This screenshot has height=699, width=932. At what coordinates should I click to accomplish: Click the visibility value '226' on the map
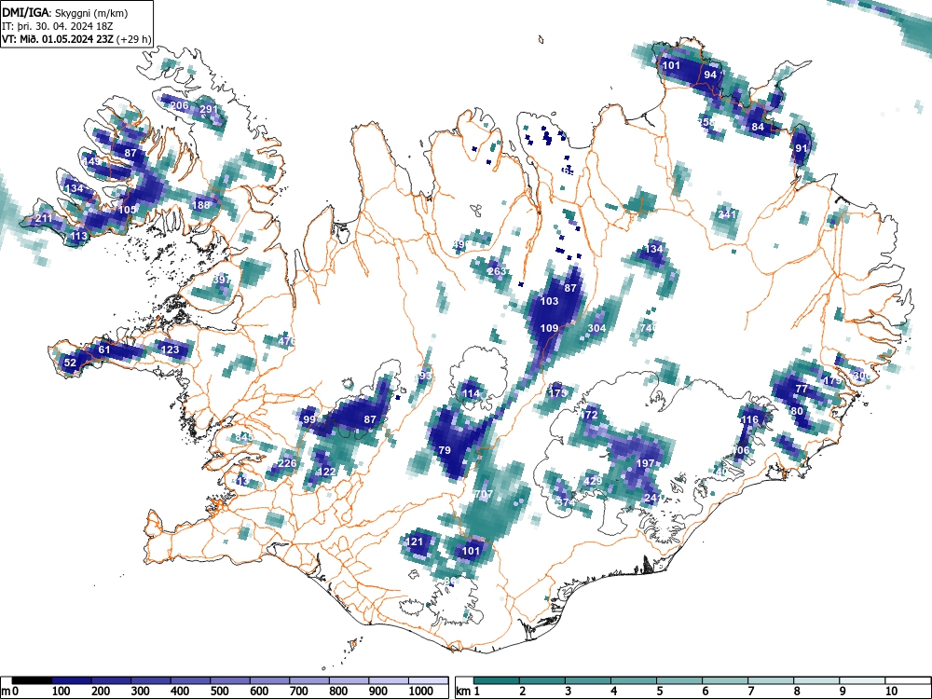coord(287,463)
